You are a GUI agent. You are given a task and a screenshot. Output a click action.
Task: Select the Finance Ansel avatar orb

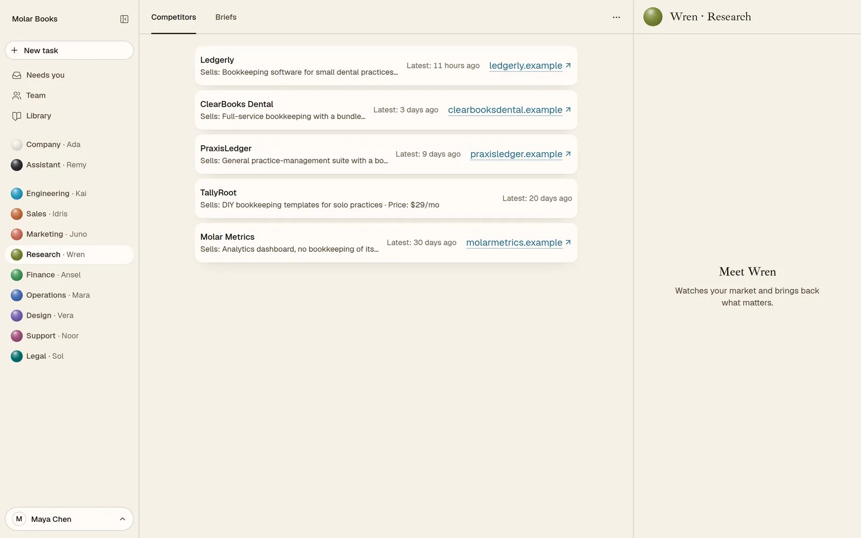tap(17, 275)
